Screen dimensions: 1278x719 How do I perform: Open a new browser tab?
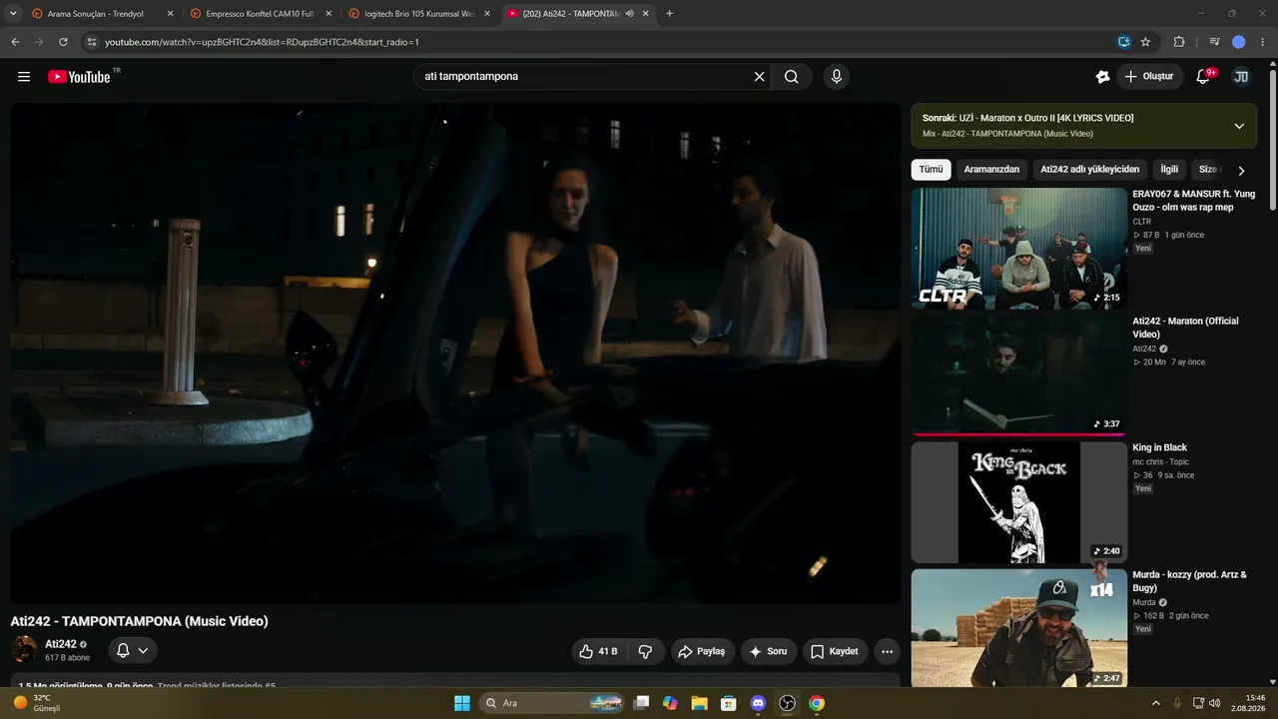pos(669,14)
